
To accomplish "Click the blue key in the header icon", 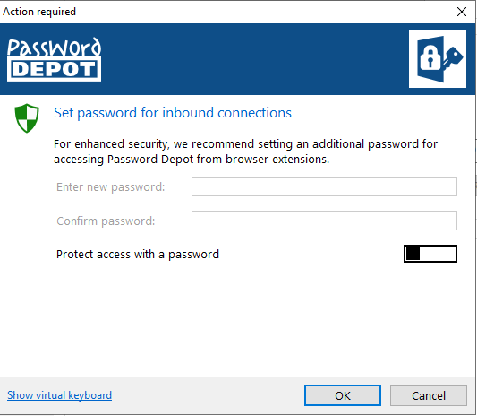I will pos(452,58).
